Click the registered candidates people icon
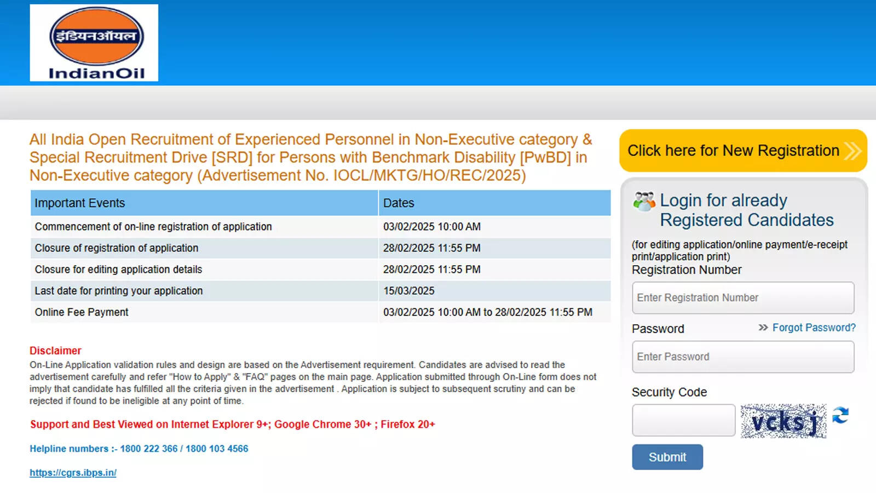 [x=644, y=202]
